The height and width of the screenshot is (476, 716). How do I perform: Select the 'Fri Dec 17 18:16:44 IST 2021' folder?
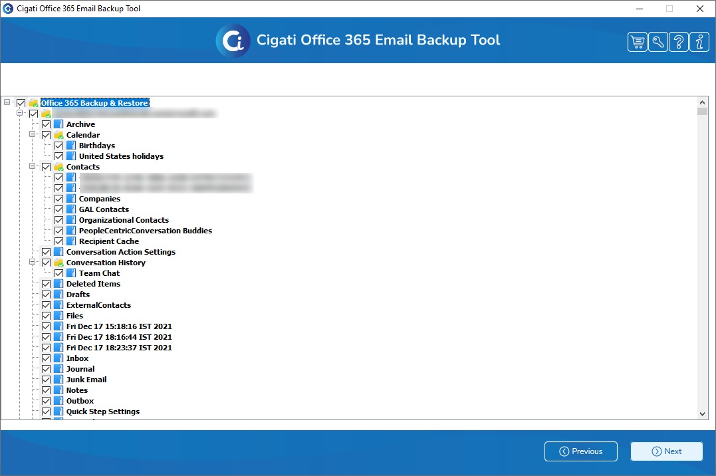(x=119, y=337)
